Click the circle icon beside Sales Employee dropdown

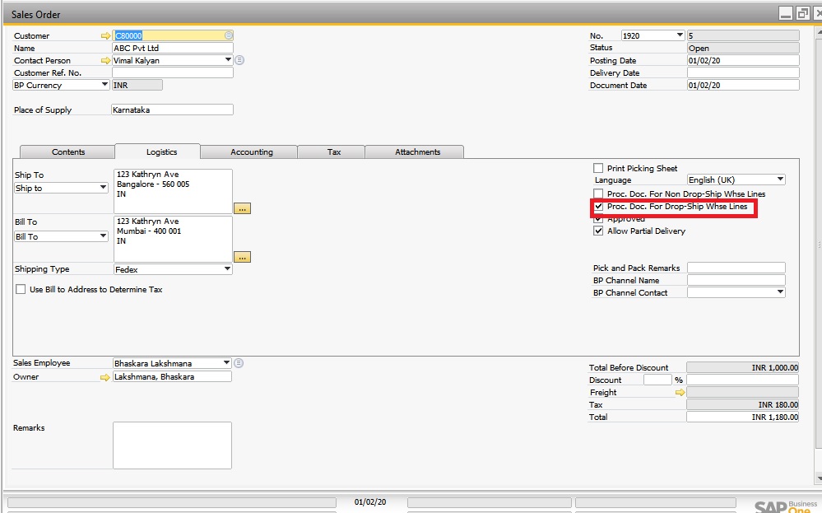[x=239, y=362]
